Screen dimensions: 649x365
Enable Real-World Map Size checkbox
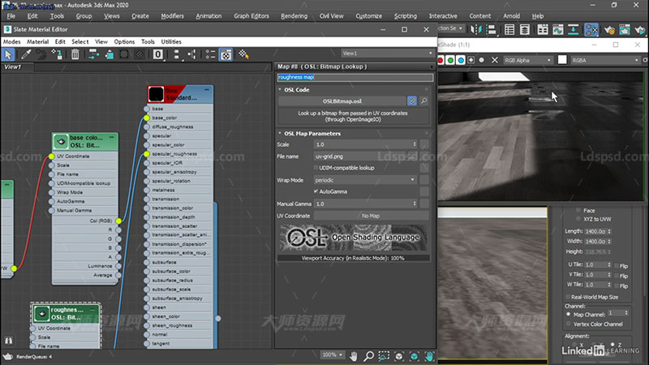coord(568,297)
